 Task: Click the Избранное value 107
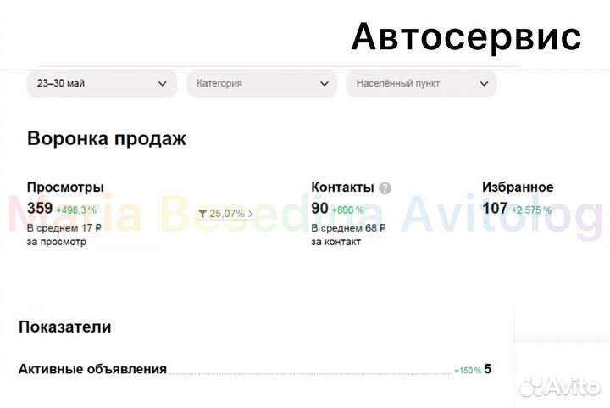(x=495, y=209)
